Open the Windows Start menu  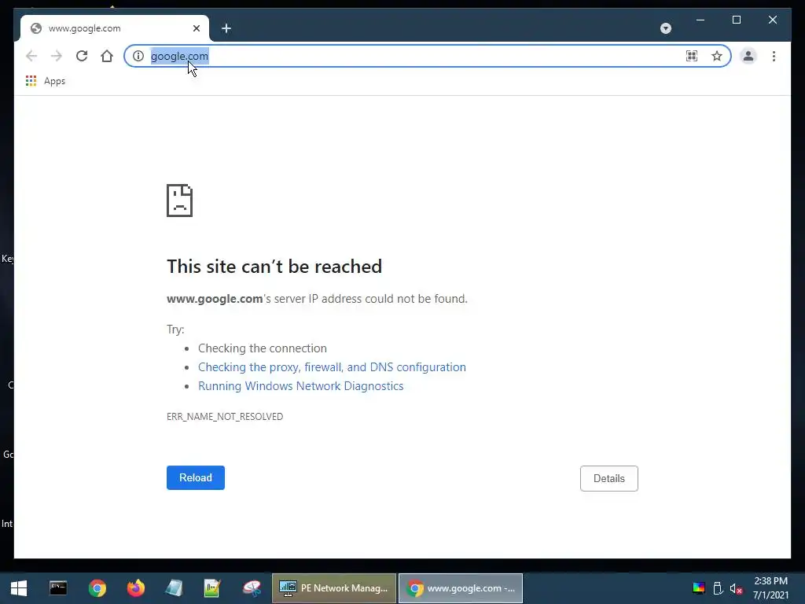coord(19,588)
